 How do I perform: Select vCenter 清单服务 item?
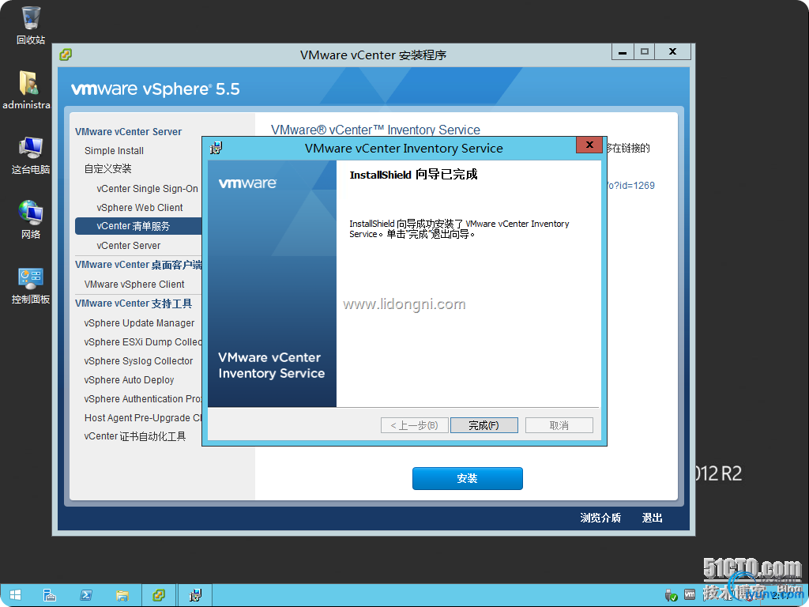pyautogui.click(x=138, y=226)
